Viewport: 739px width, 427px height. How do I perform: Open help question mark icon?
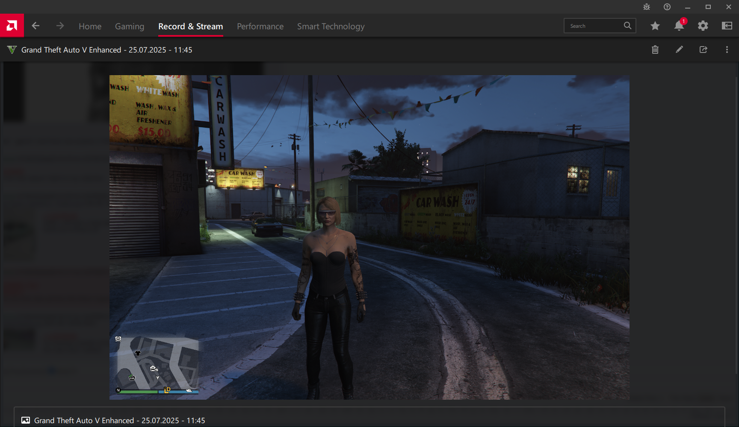pos(667,7)
